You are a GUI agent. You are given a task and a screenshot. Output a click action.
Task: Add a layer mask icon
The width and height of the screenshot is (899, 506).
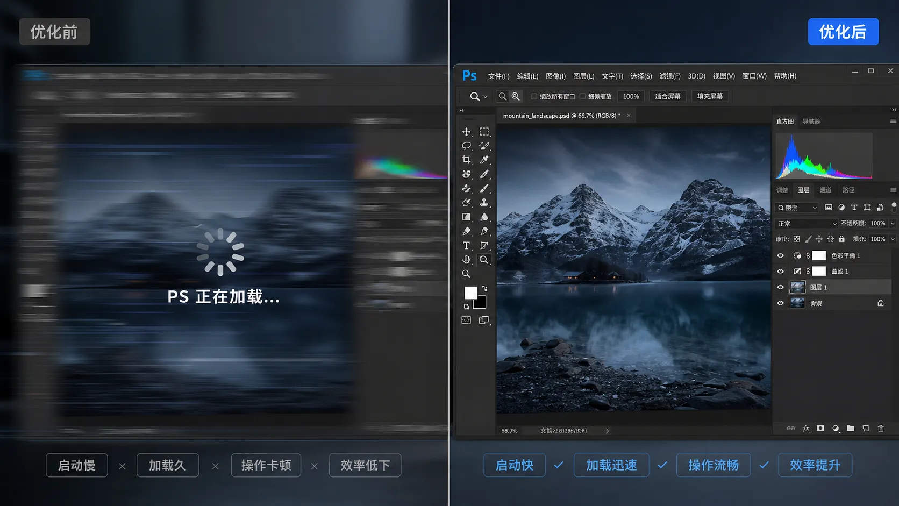tap(820, 429)
